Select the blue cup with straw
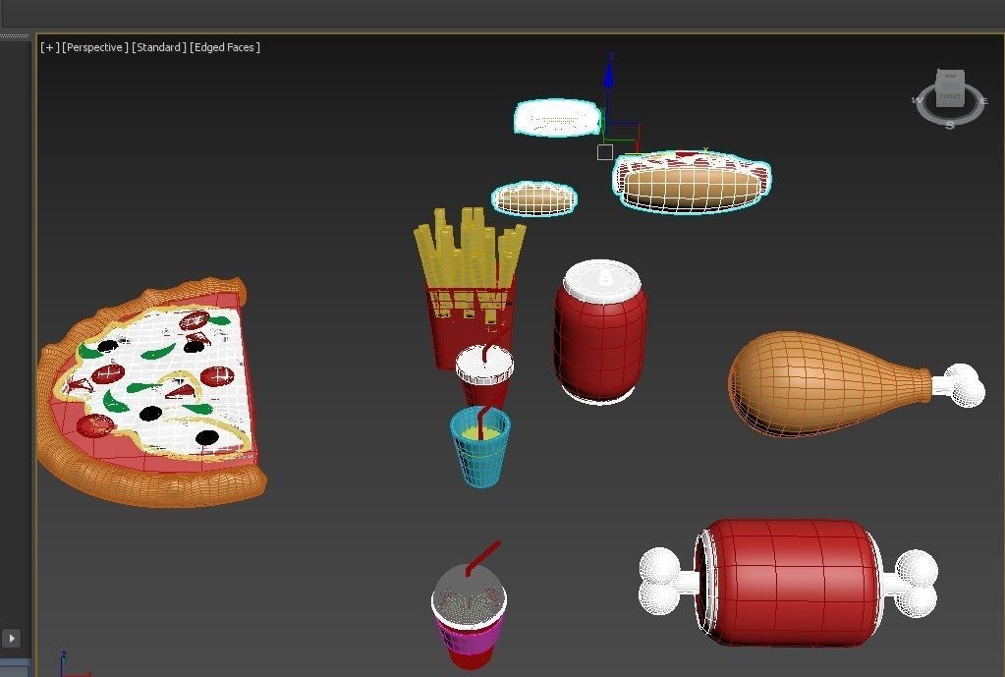The image size is (1005, 677). [x=480, y=445]
